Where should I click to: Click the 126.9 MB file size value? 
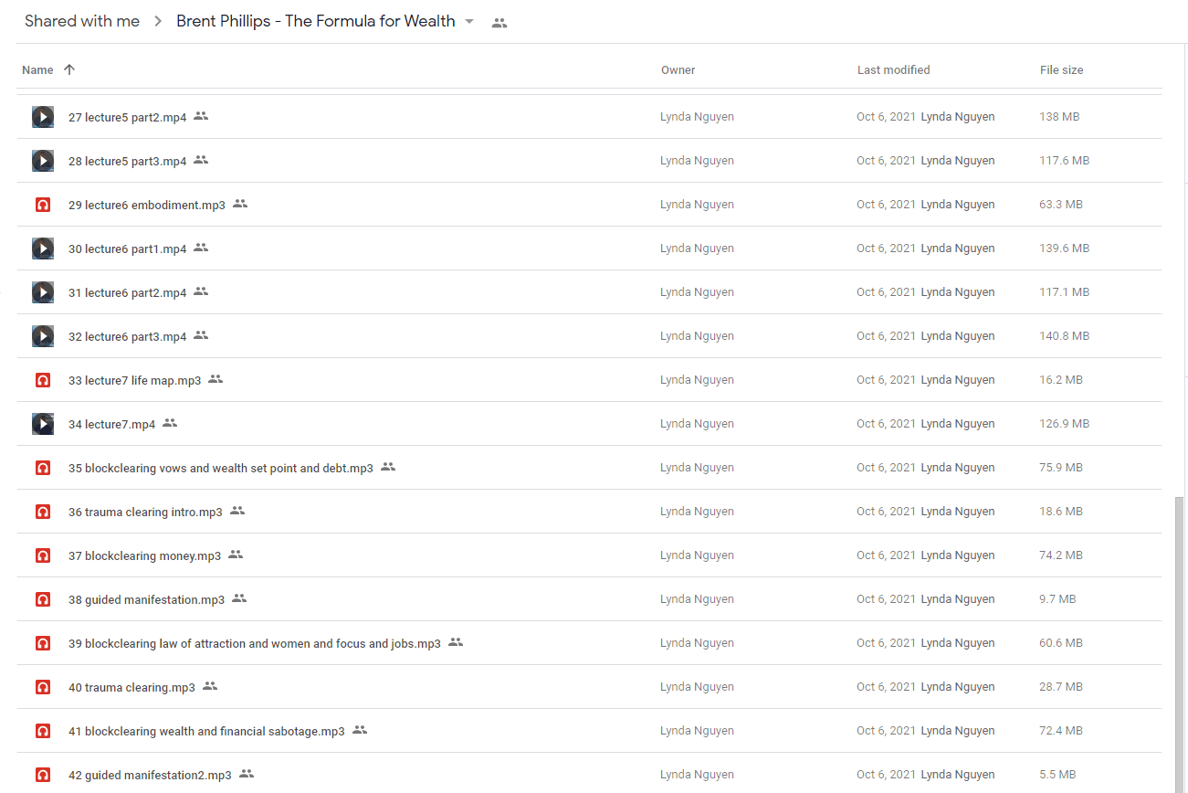point(1065,424)
